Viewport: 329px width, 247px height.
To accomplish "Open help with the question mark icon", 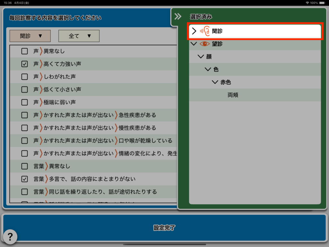I will (10, 237).
